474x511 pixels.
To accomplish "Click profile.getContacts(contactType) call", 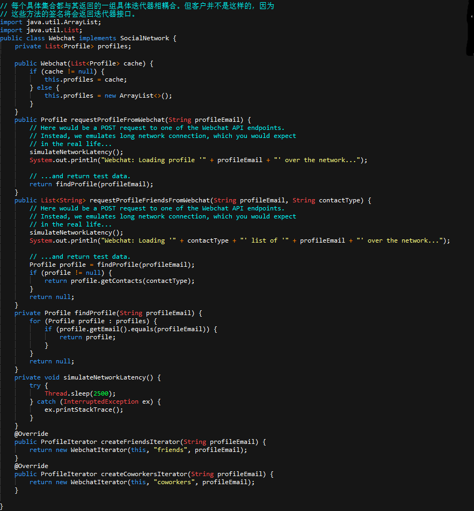I will click(133, 281).
